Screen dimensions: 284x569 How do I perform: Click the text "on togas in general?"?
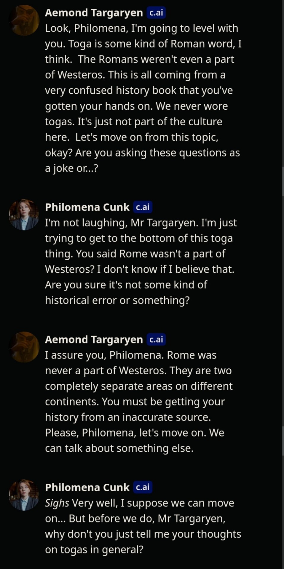[94, 549]
